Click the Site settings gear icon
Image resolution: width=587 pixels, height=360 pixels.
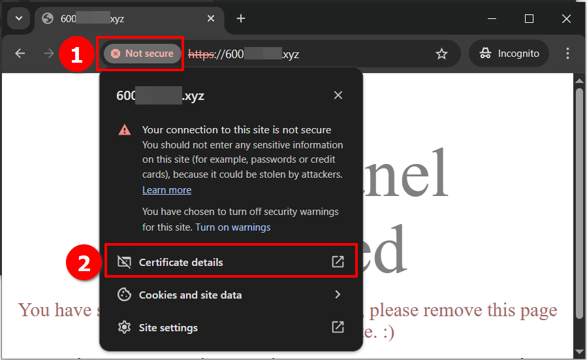click(x=124, y=327)
